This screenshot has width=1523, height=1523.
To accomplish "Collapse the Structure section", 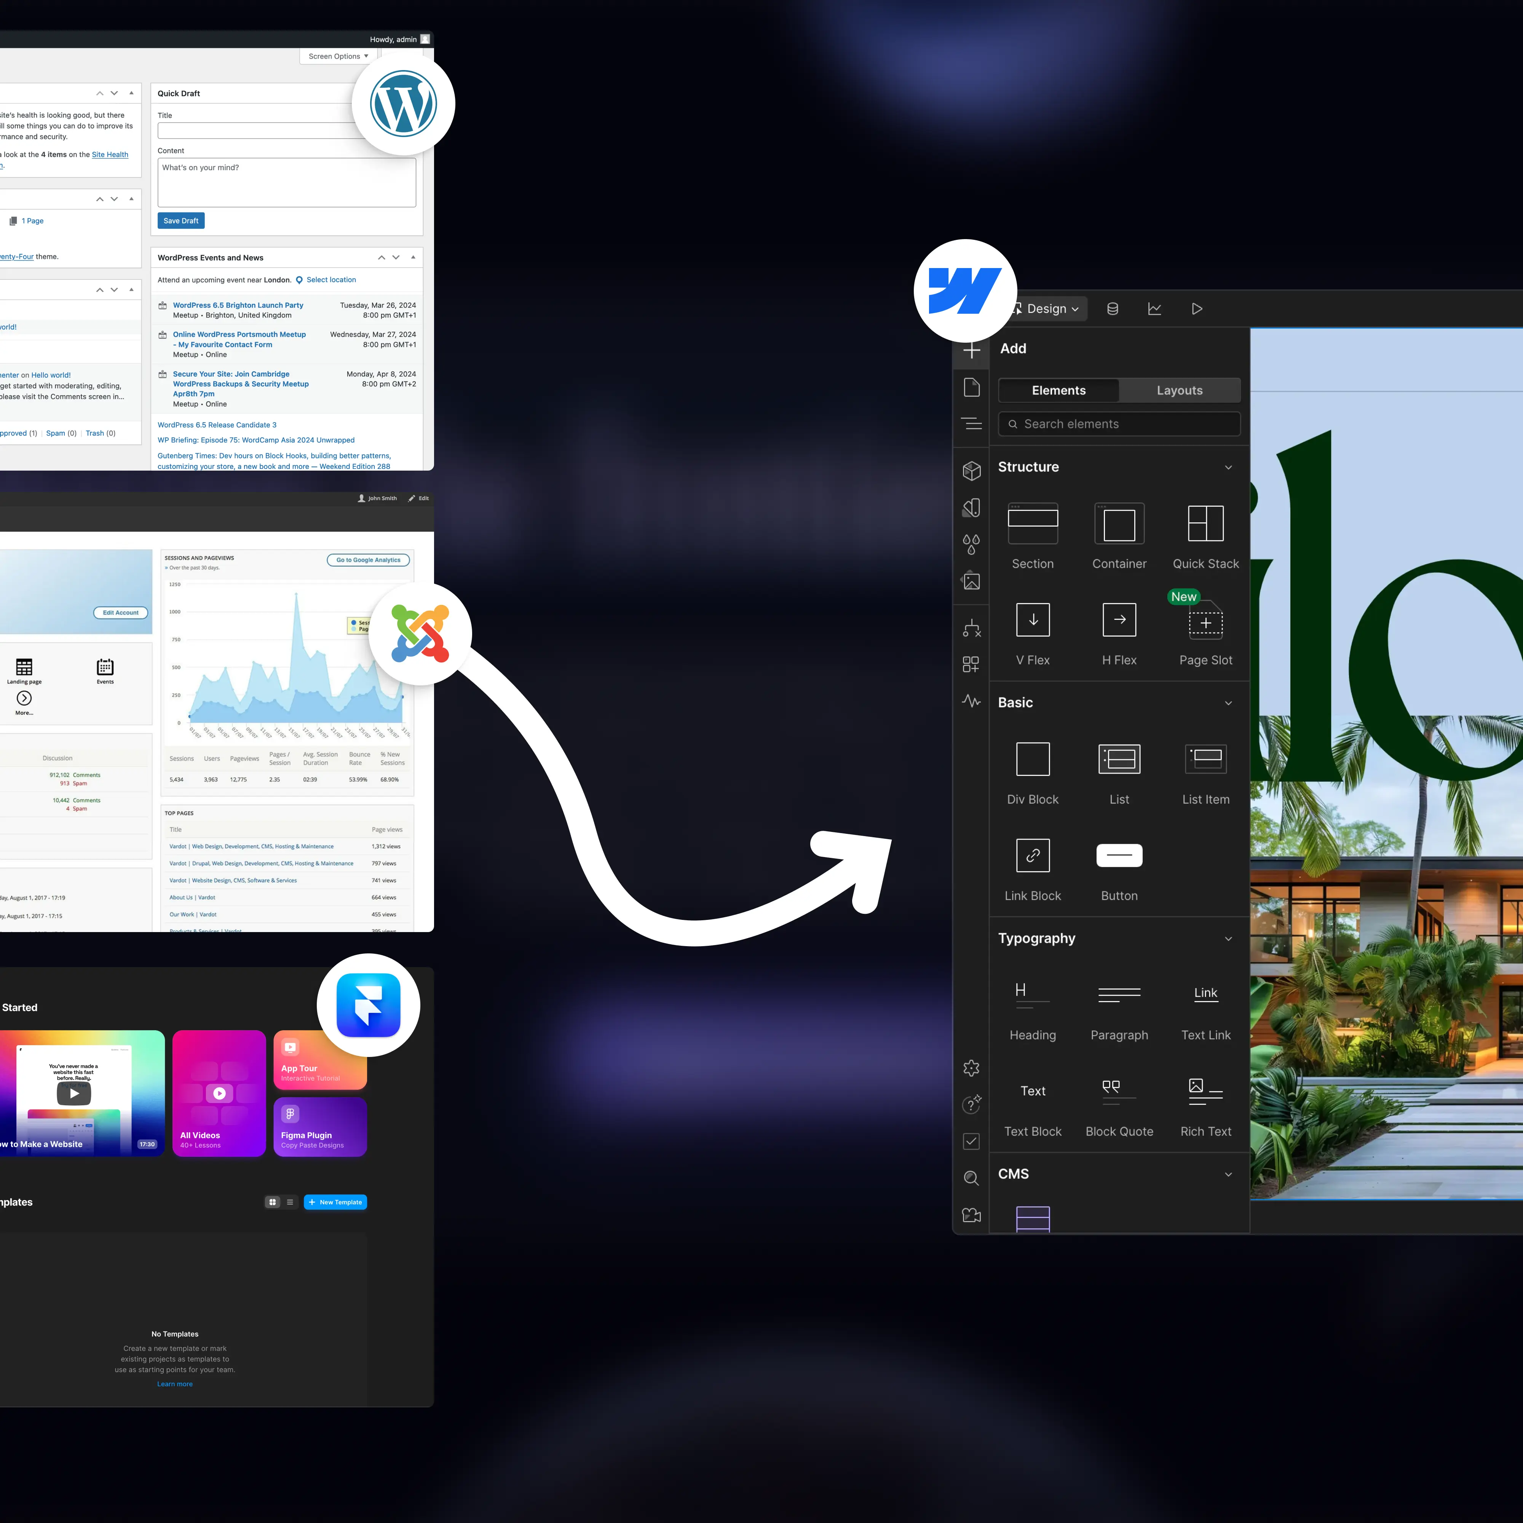I will 1228,468.
